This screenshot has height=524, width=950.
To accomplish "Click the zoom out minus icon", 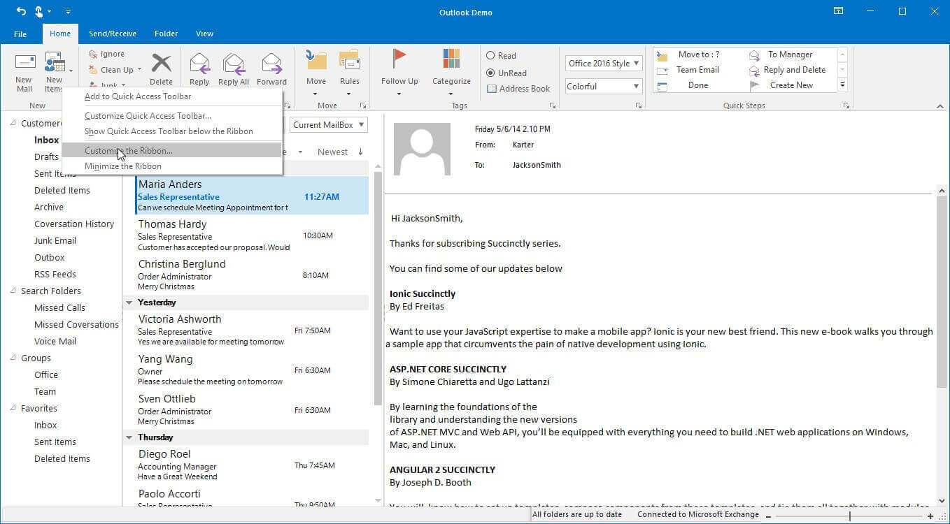I will pyautogui.click(x=768, y=516).
